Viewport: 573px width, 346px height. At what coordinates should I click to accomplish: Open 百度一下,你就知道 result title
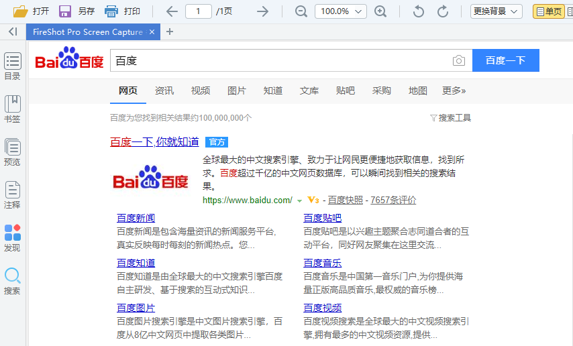[x=154, y=141]
